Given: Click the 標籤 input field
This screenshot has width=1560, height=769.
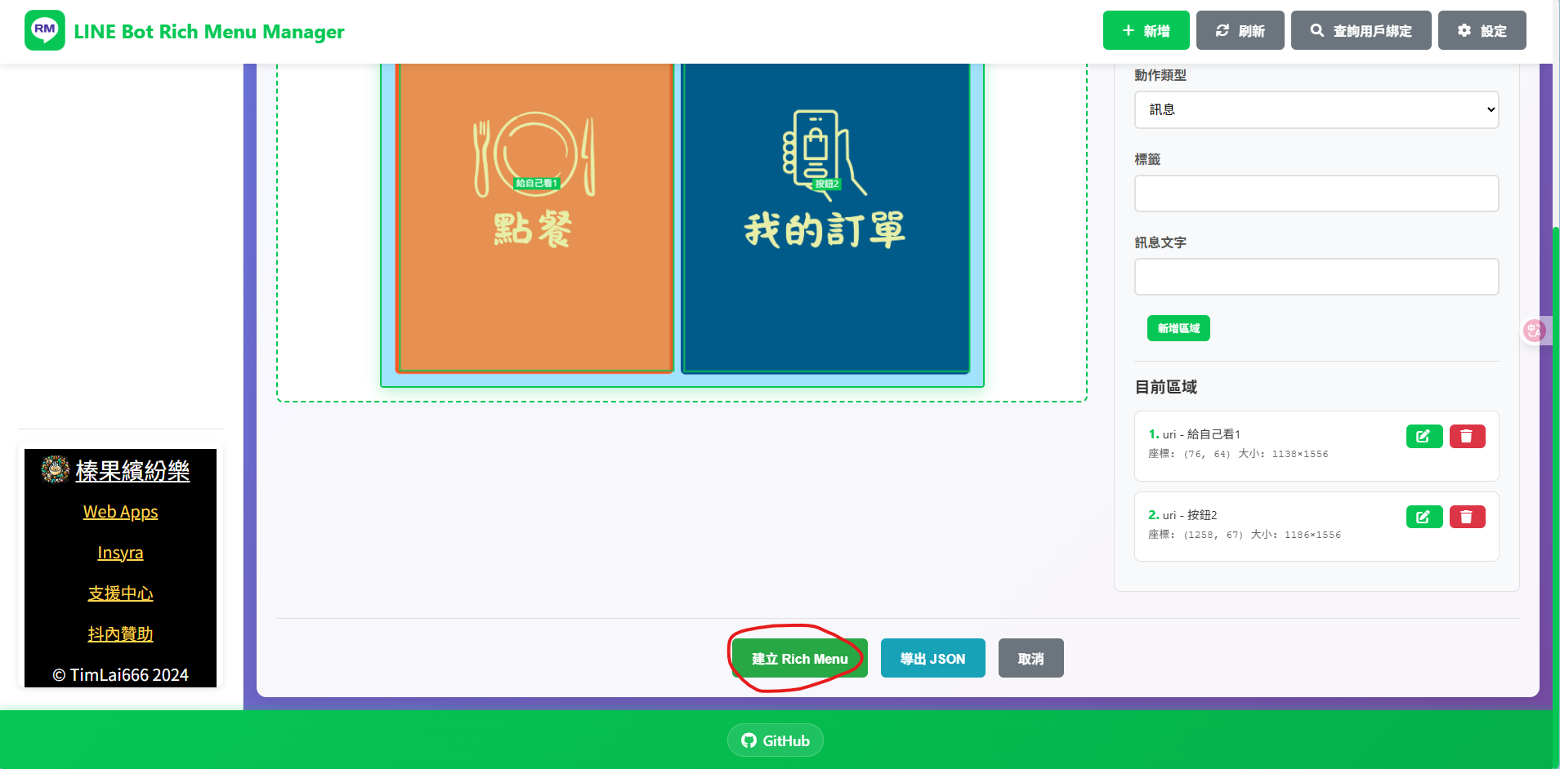Looking at the screenshot, I should click(x=1316, y=193).
